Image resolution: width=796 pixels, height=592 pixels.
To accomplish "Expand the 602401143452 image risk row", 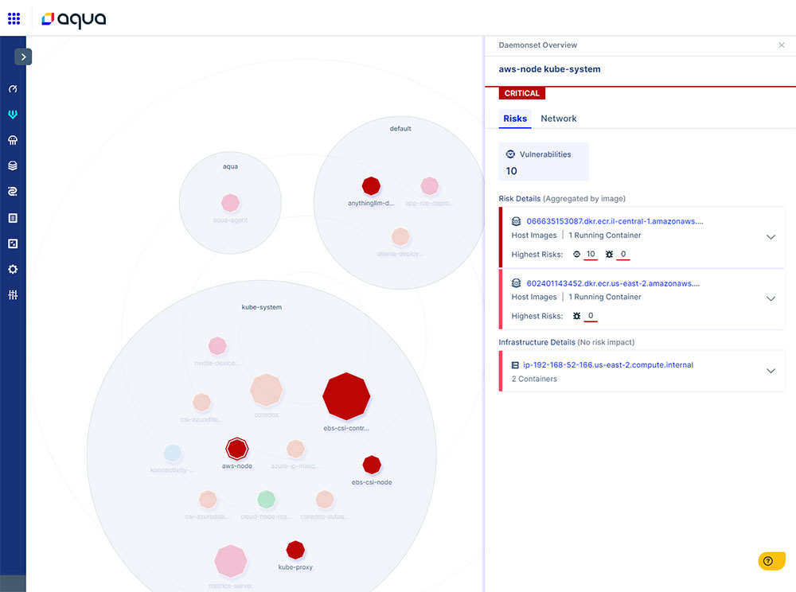I will point(770,298).
